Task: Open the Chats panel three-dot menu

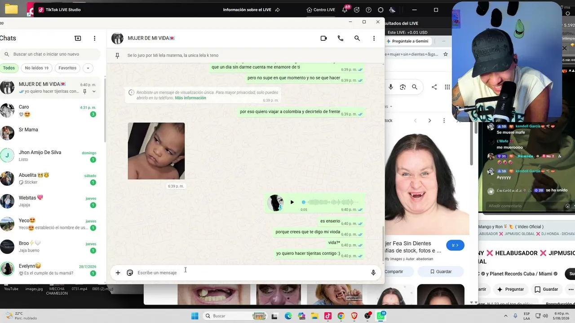Action: pyautogui.click(x=94, y=39)
